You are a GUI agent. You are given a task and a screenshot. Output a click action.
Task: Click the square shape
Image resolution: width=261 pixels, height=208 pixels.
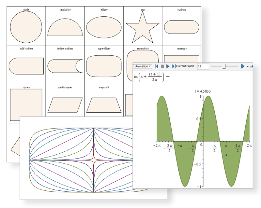point(26,105)
